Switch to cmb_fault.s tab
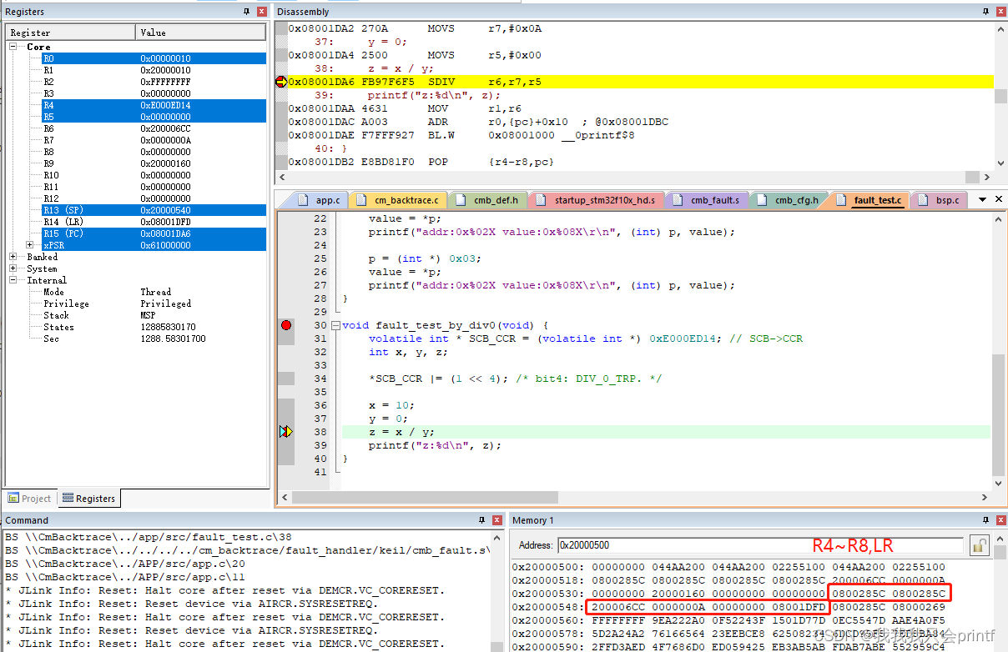1008x652 pixels. pos(708,200)
